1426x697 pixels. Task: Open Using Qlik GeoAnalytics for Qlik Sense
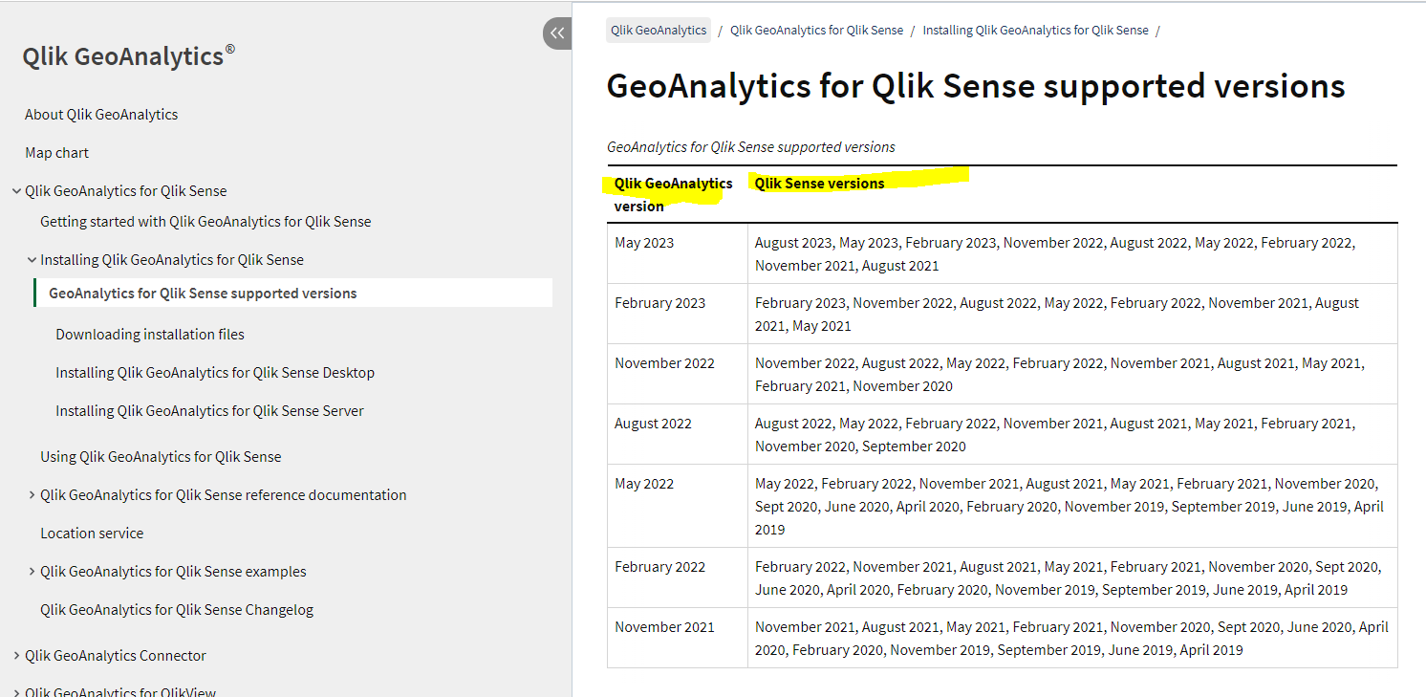[x=160, y=456]
